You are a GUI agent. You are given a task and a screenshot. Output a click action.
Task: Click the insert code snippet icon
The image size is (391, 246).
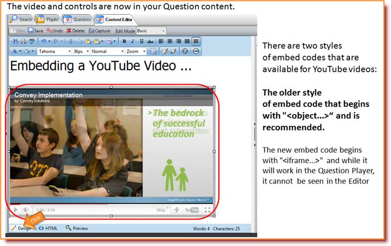[109, 41]
